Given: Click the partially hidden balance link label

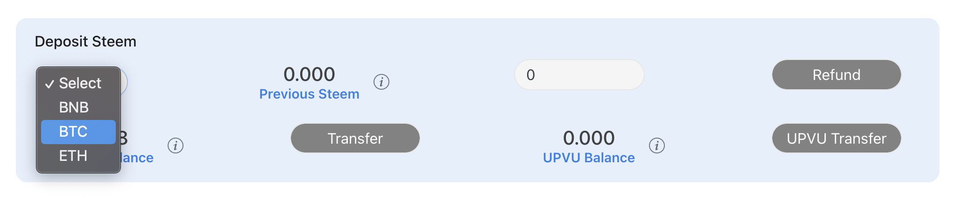Looking at the screenshot, I should pyautogui.click(x=137, y=158).
